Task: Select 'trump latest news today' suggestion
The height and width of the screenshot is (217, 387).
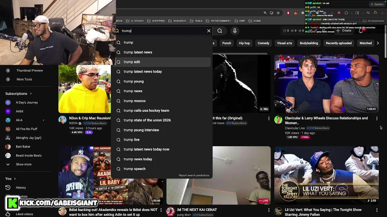Action: coord(161,71)
